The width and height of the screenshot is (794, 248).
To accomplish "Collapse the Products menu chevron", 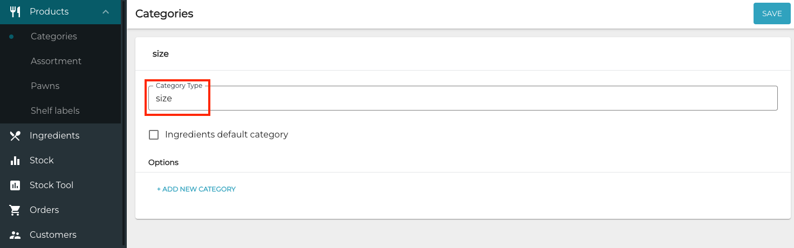I will click(106, 12).
